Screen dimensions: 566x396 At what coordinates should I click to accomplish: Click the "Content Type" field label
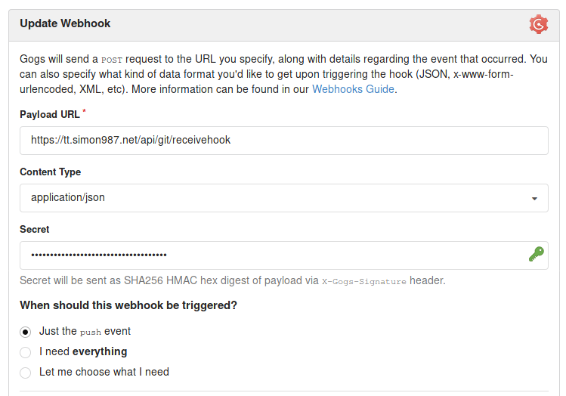[50, 172]
